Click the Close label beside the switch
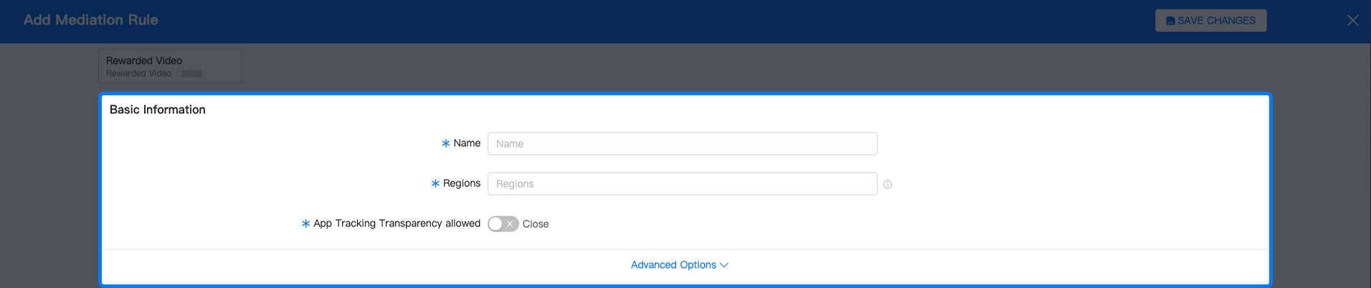This screenshot has height=288, width=1371. pos(536,224)
